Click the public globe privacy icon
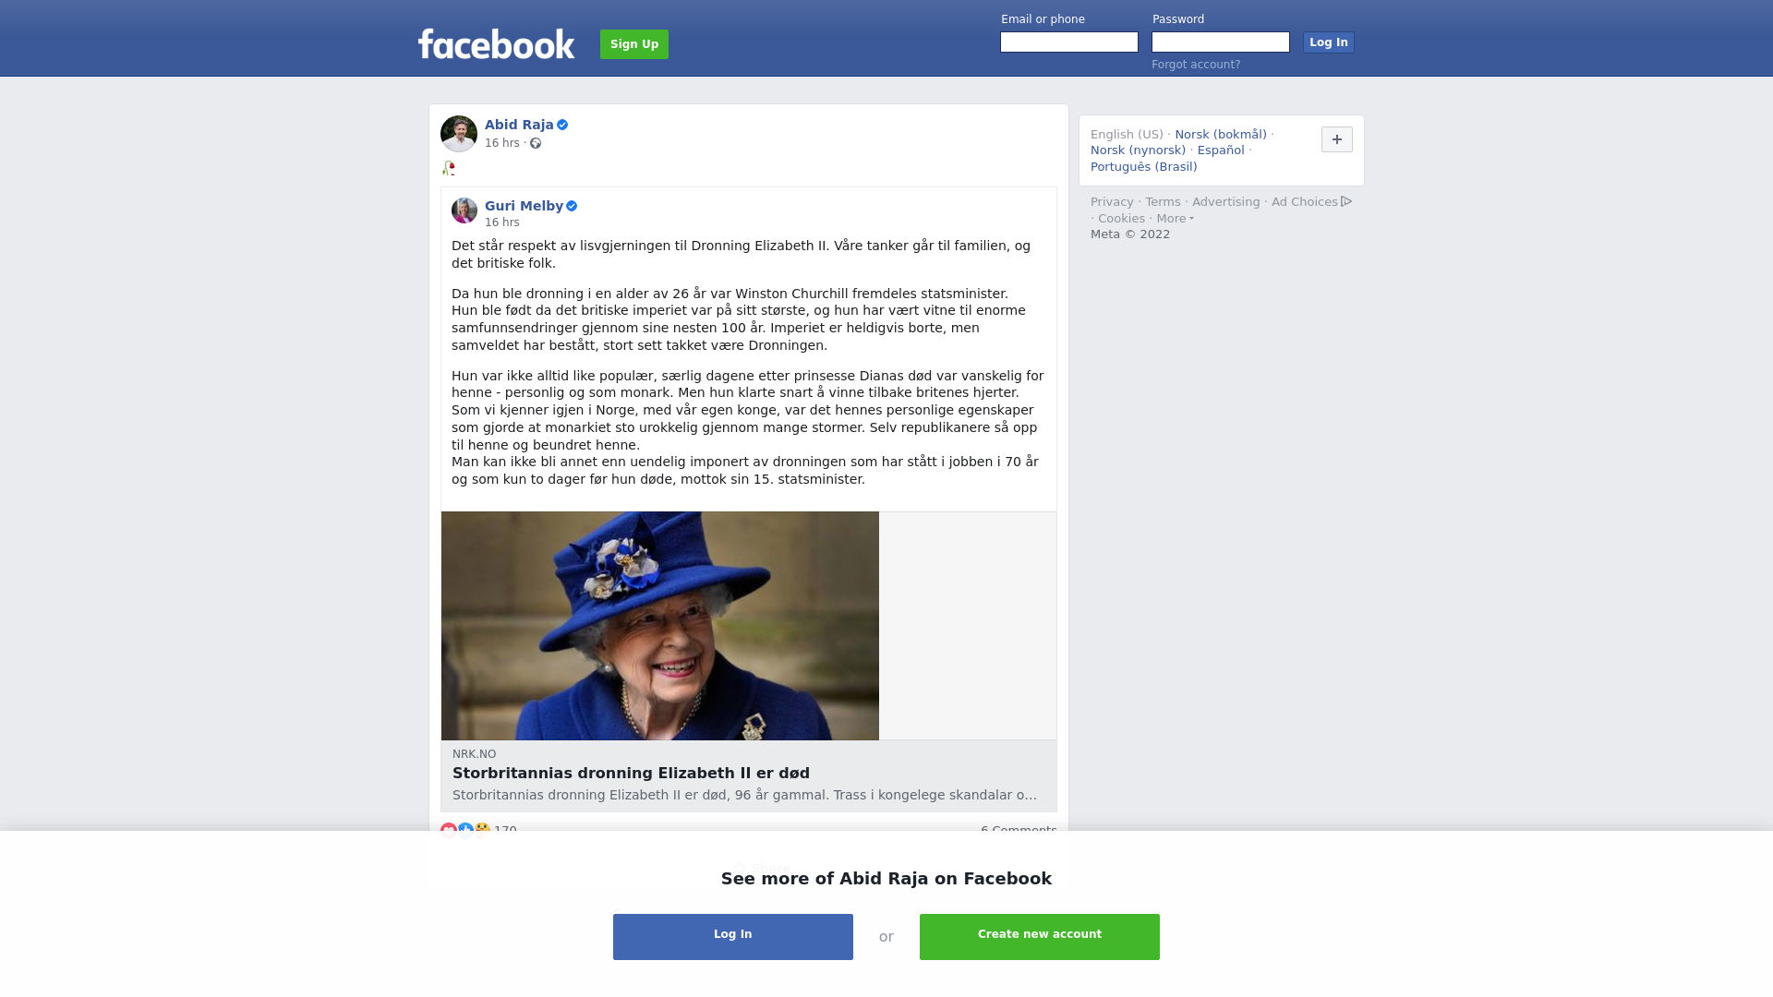1773x997 pixels. click(536, 143)
